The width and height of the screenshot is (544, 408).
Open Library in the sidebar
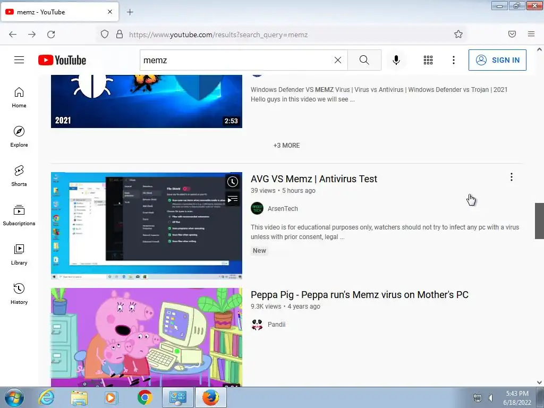tap(19, 254)
